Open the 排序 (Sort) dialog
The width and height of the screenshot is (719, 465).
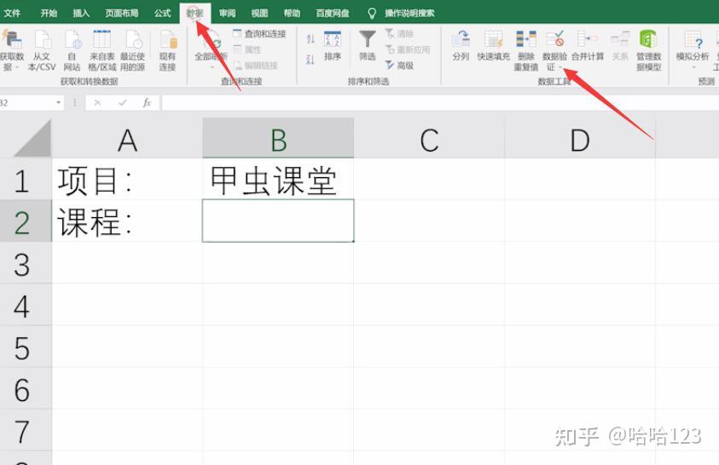[x=333, y=46]
